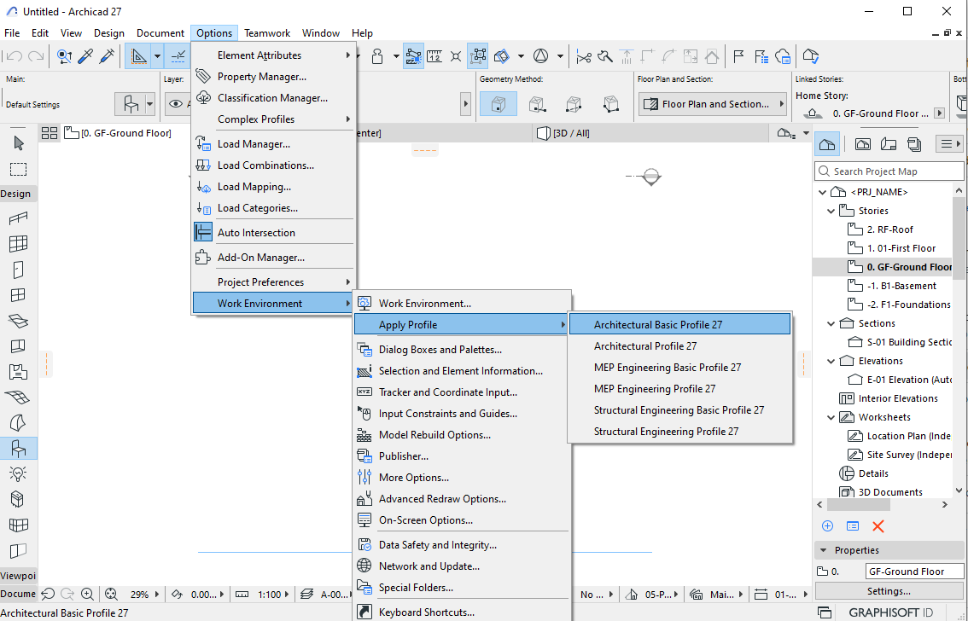Collapse the Elevations tree node
This screenshot has width=968, height=621.
click(x=831, y=362)
